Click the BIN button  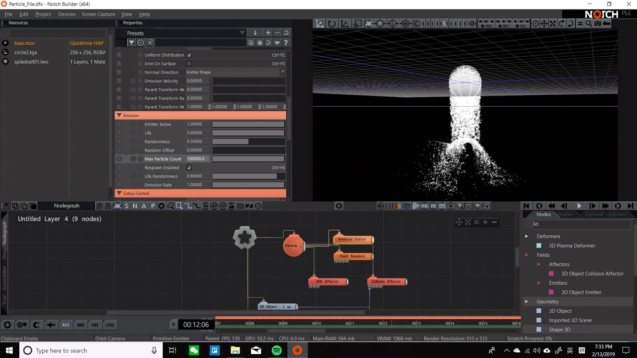(81, 325)
